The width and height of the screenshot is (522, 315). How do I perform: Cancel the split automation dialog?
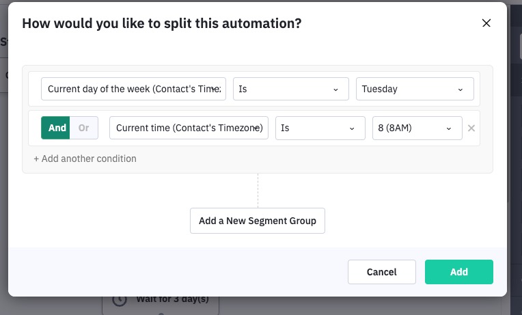pos(381,272)
